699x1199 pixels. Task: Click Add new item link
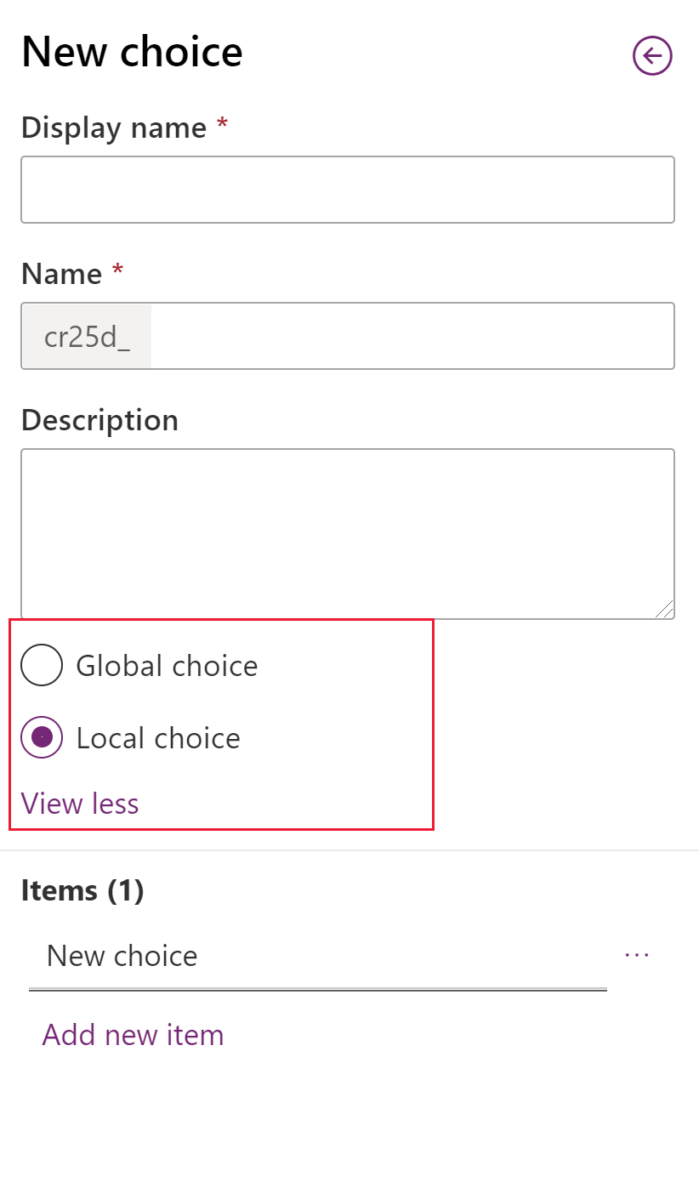coord(134,1034)
